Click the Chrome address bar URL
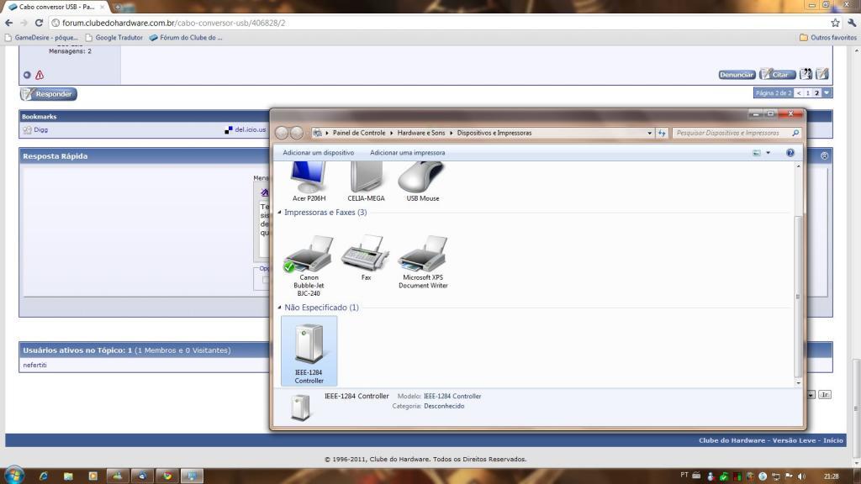861x484 pixels. coord(173,23)
